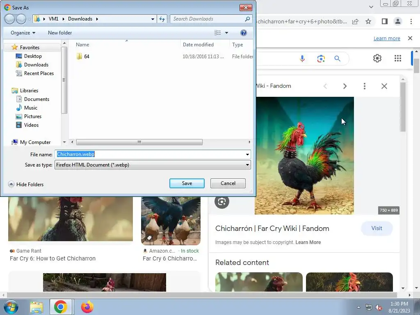The width and height of the screenshot is (420, 315).
Task: Click the File name input field
Action: coord(153,154)
